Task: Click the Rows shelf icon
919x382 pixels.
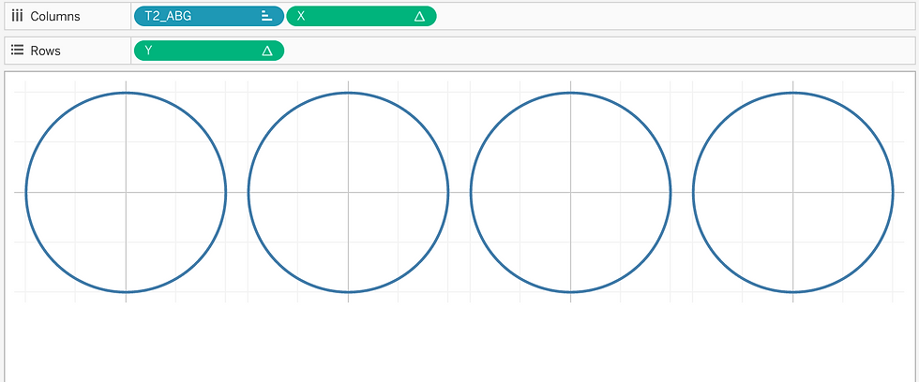Action: [17, 51]
